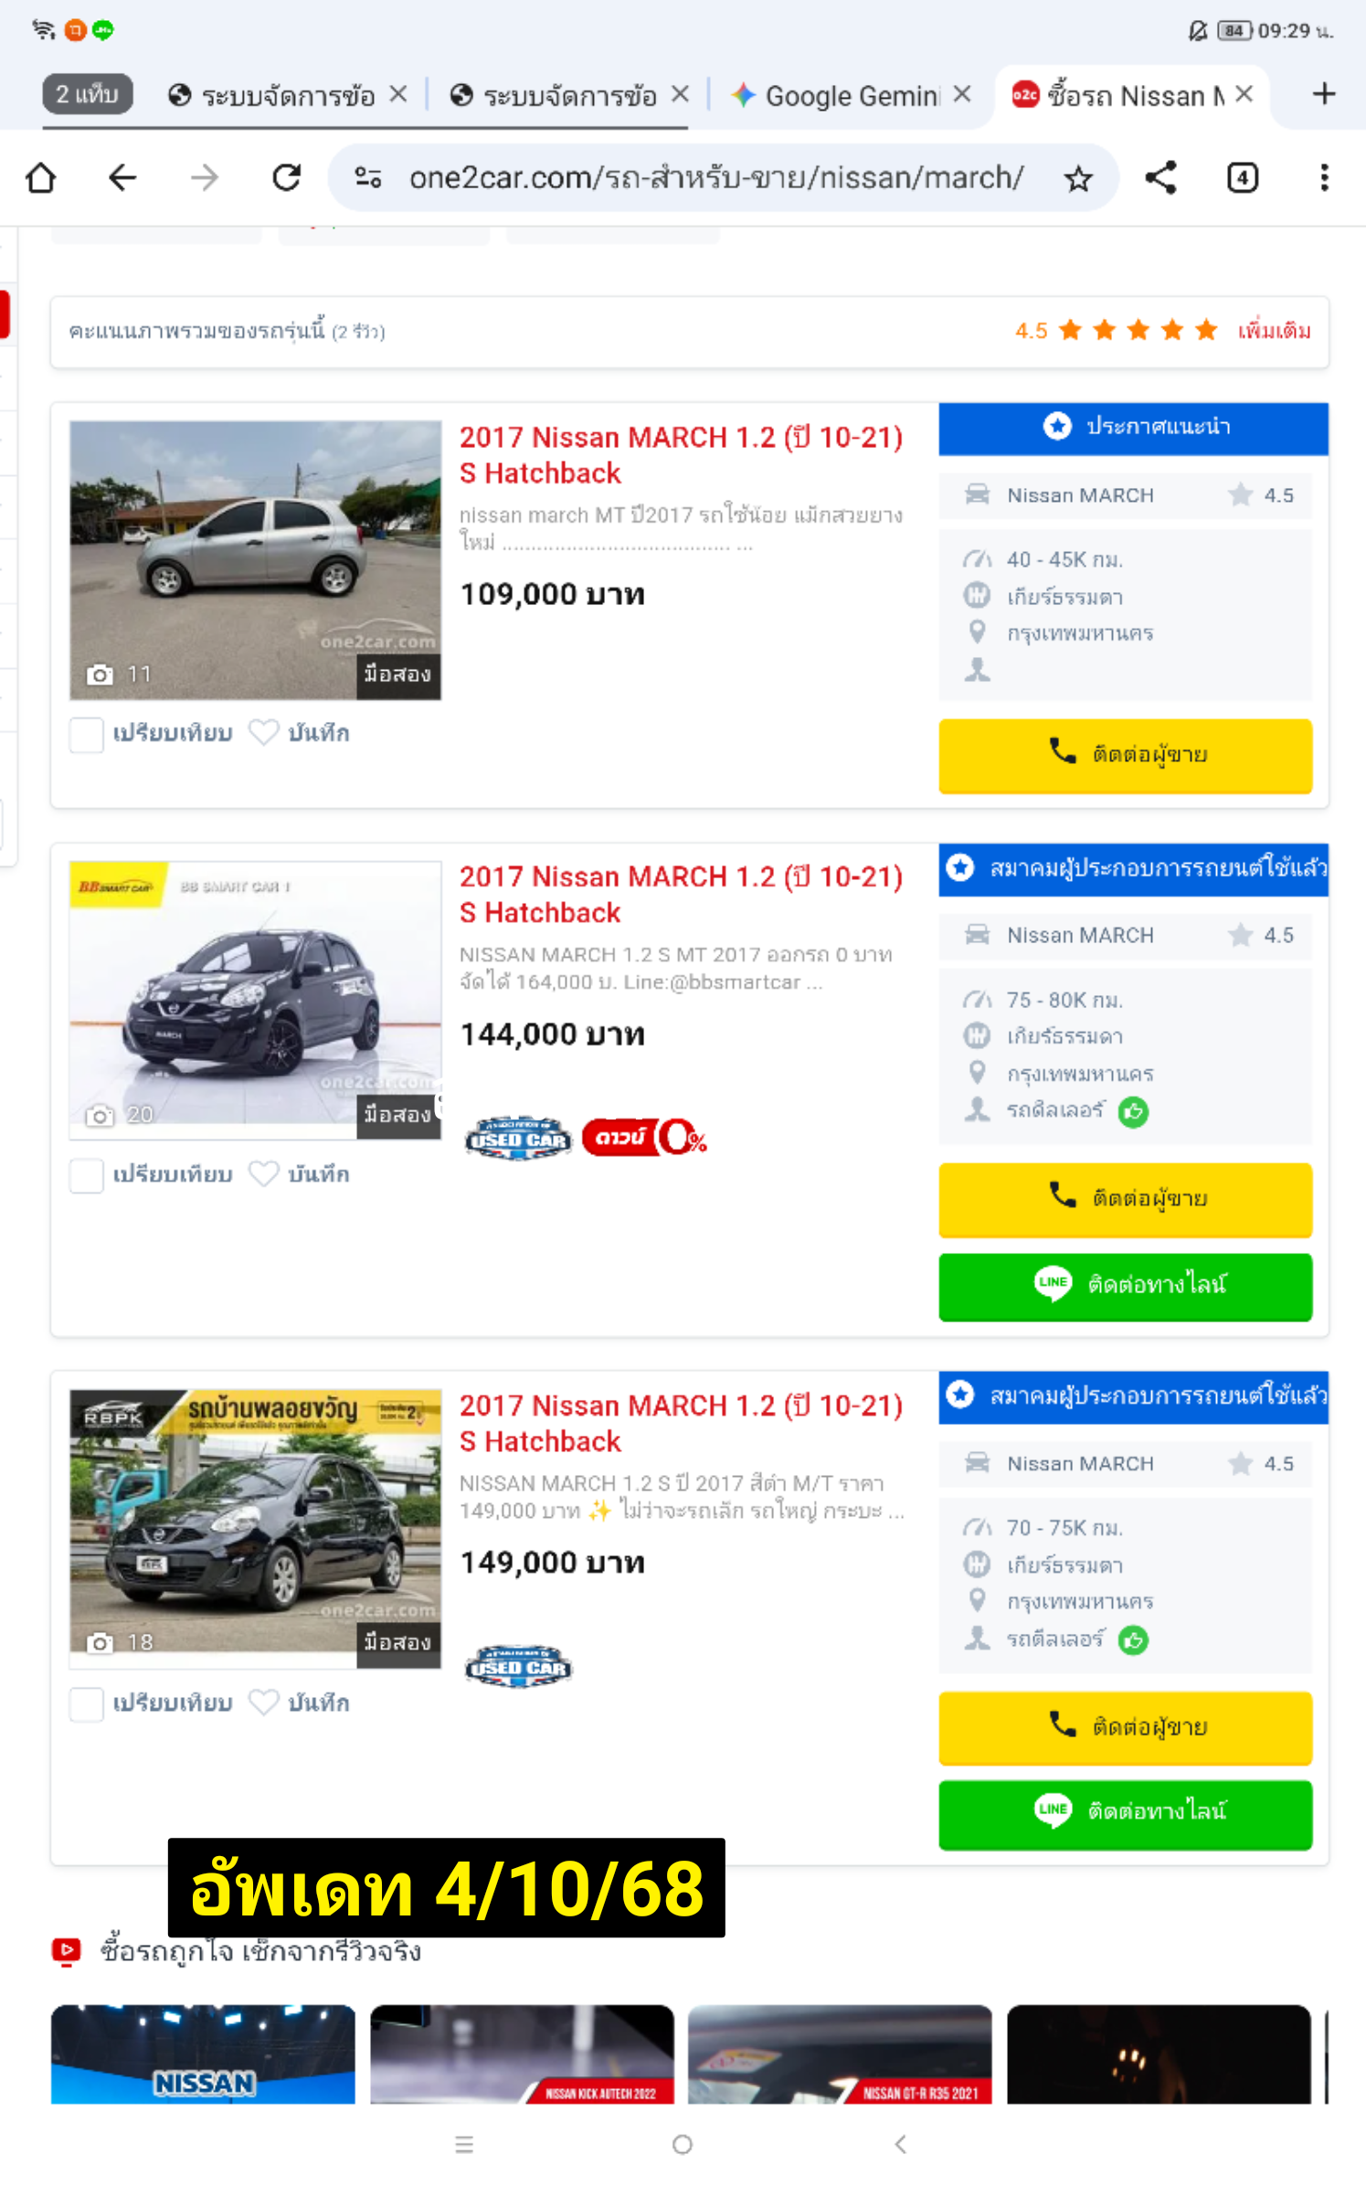This screenshot has width=1366, height=2186.
Task: Contact via LINE for 144,000 baht car
Action: pyautogui.click(x=1126, y=1286)
